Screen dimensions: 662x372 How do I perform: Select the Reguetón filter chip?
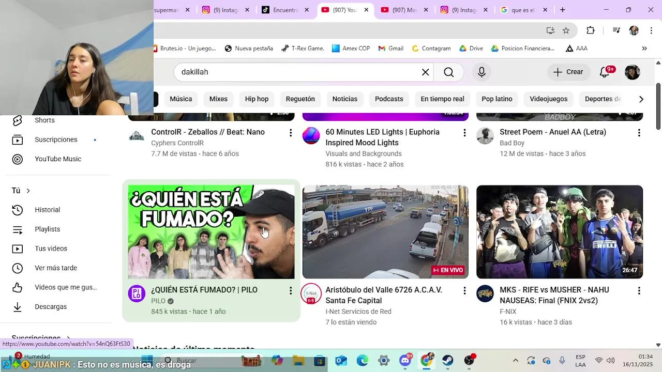pyautogui.click(x=300, y=99)
